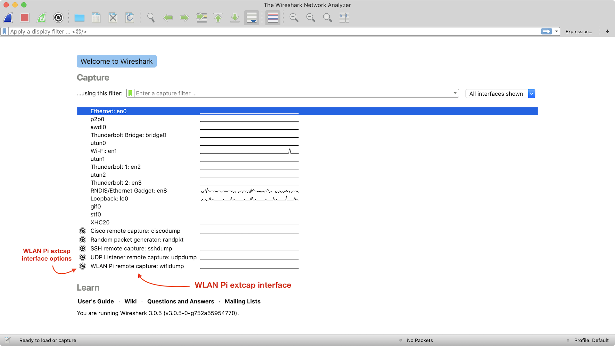Viewport: 615px width, 346px height.
Task: Select Thunderbolt Bridge: bridge0 interface
Action: click(x=307, y=135)
